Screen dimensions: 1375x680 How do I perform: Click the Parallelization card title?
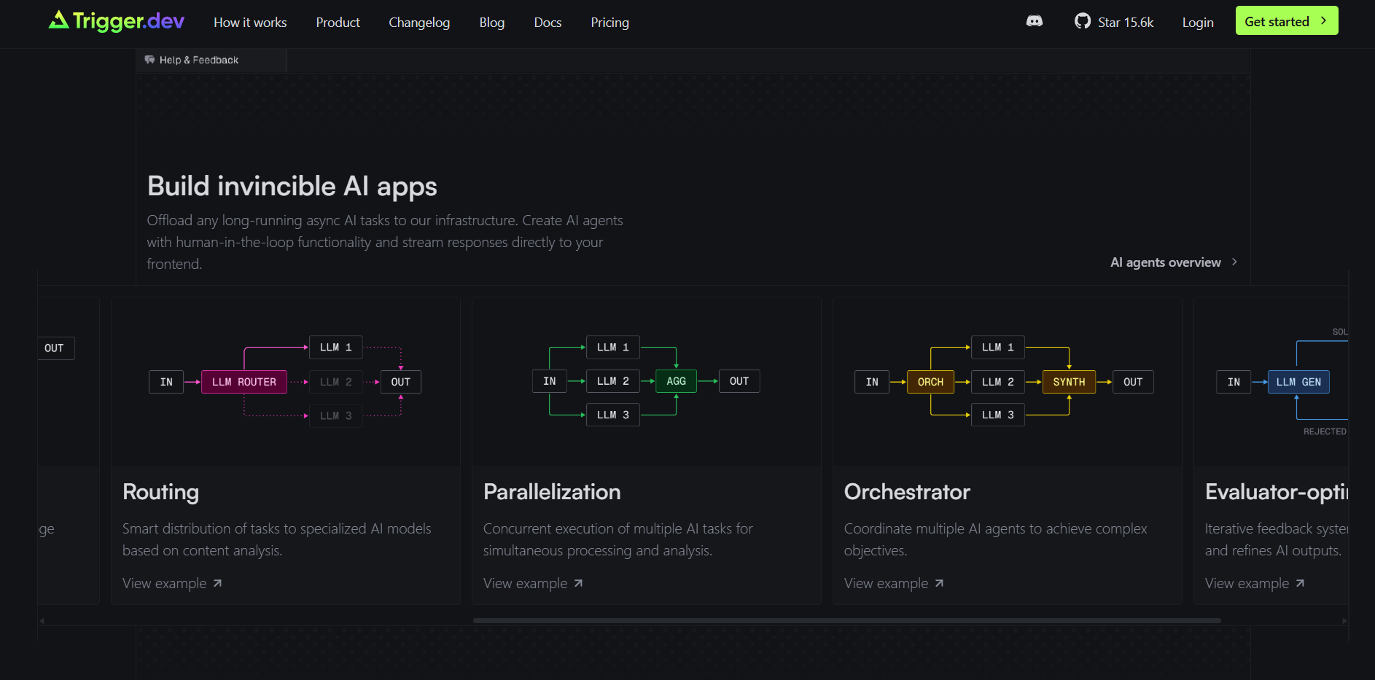pyautogui.click(x=552, y=492)
